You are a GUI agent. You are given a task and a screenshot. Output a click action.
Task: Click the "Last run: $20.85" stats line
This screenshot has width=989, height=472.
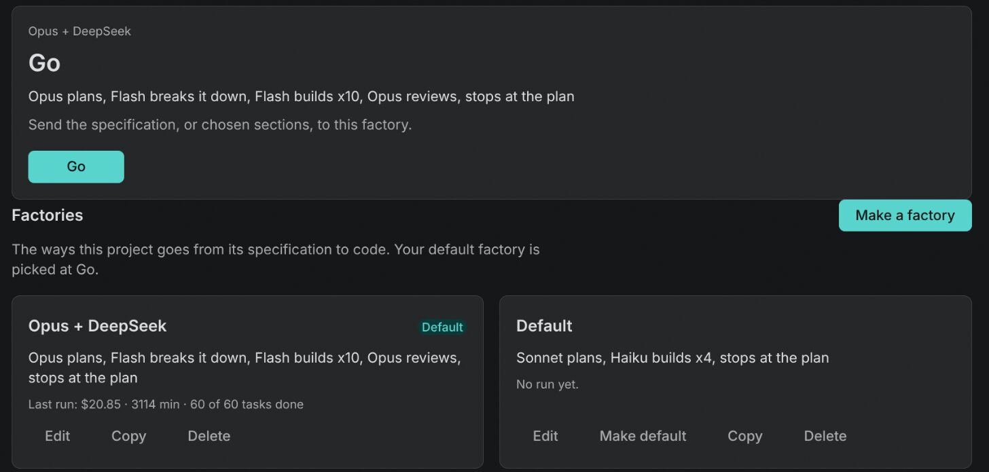tap(166, 405)
